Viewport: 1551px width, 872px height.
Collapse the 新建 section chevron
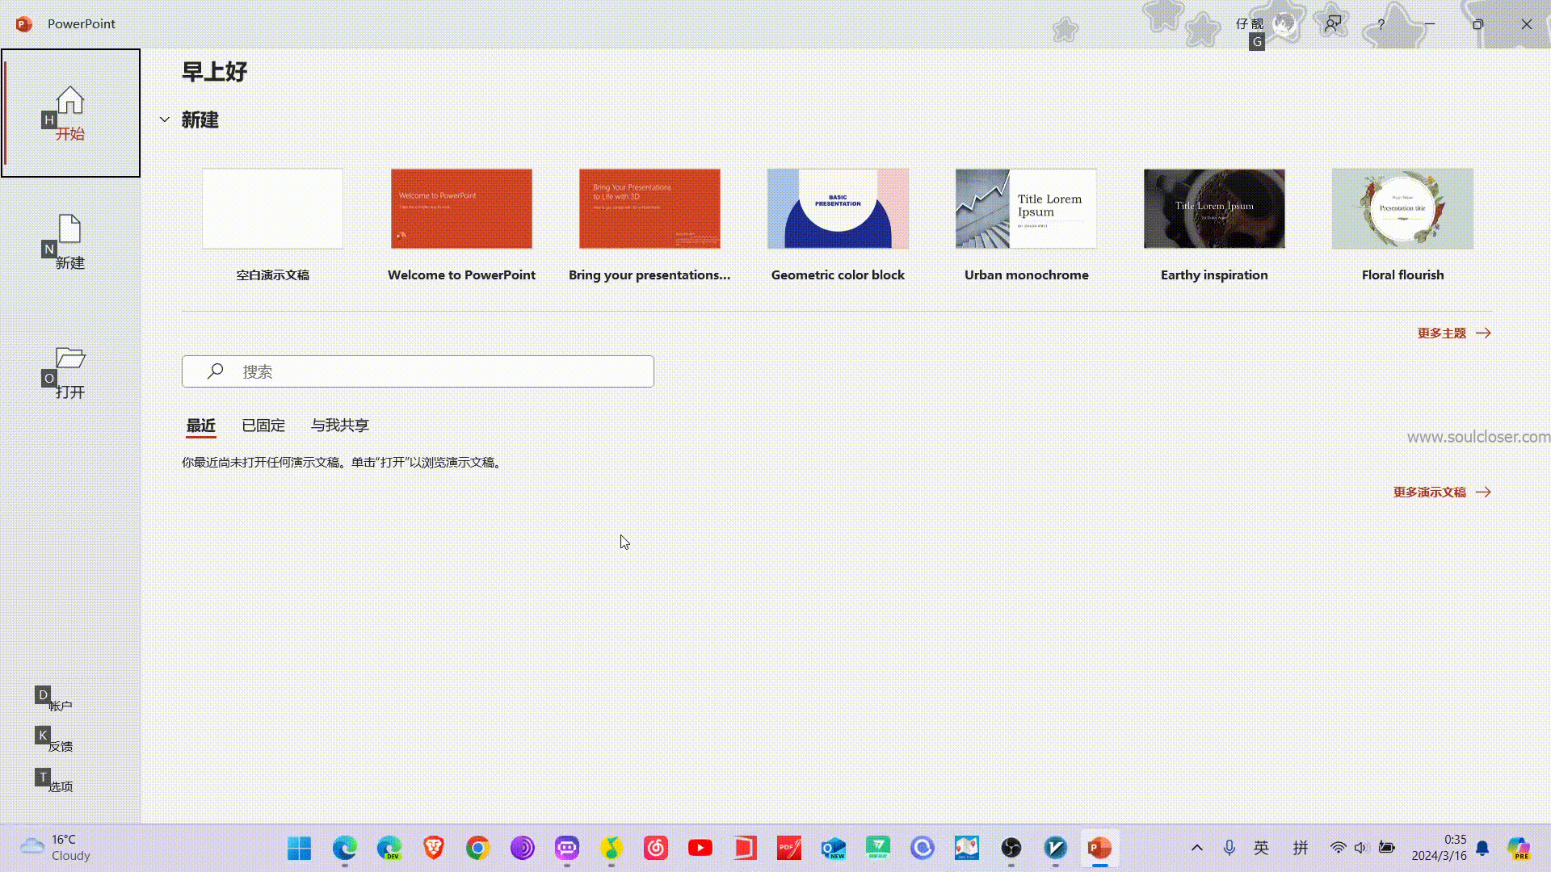(165, 119)
